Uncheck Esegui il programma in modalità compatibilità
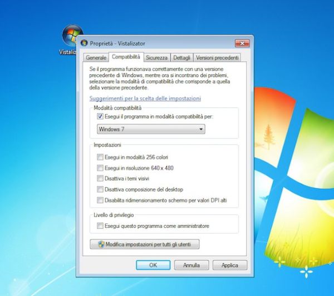The width and height of the screenshot is (334, 296). click(x=100, y=117)
